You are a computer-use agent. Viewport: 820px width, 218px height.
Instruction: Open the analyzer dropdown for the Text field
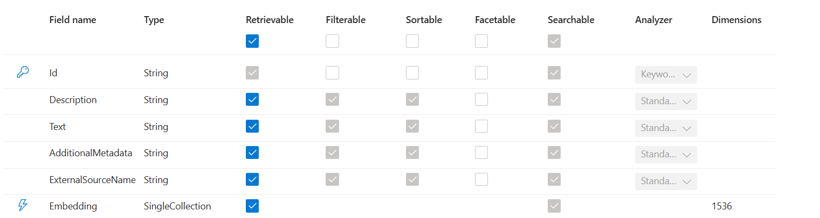coord(666,128)
